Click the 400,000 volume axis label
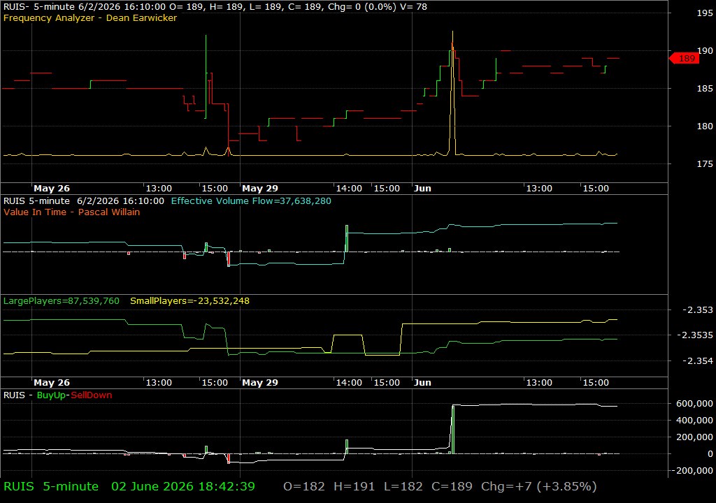This screenshot has height=503, width=716. pos(694,421)
